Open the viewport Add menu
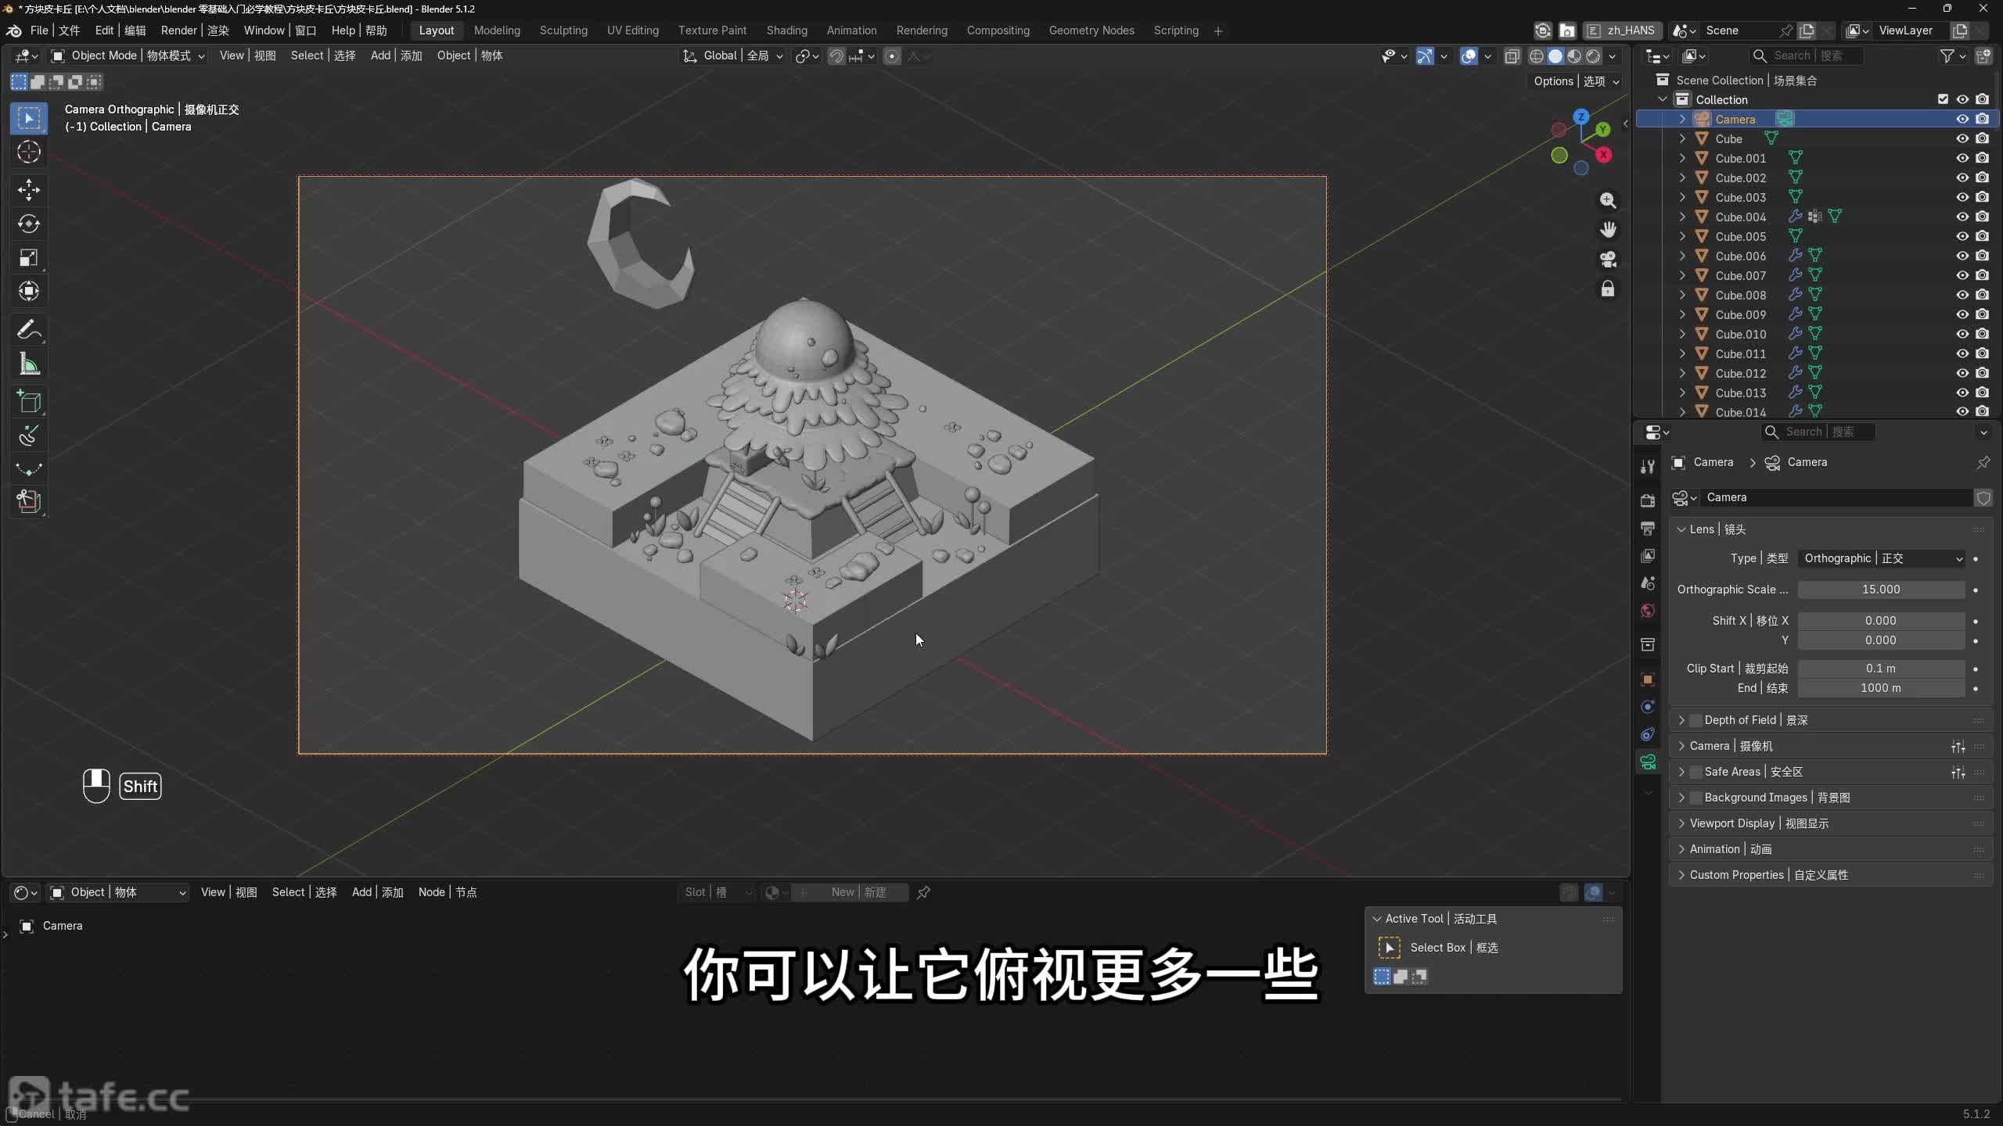2003x1126 pixels. coord(396,56)
